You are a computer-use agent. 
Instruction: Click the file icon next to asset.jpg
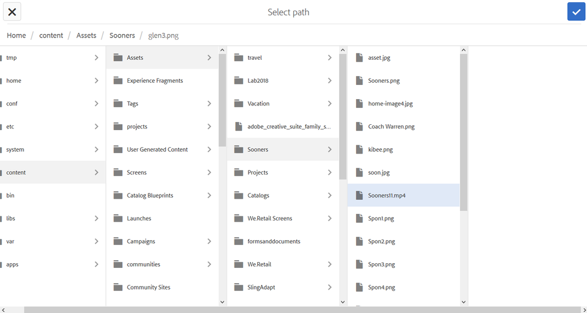pyautogui.click(x=360, y=58)
